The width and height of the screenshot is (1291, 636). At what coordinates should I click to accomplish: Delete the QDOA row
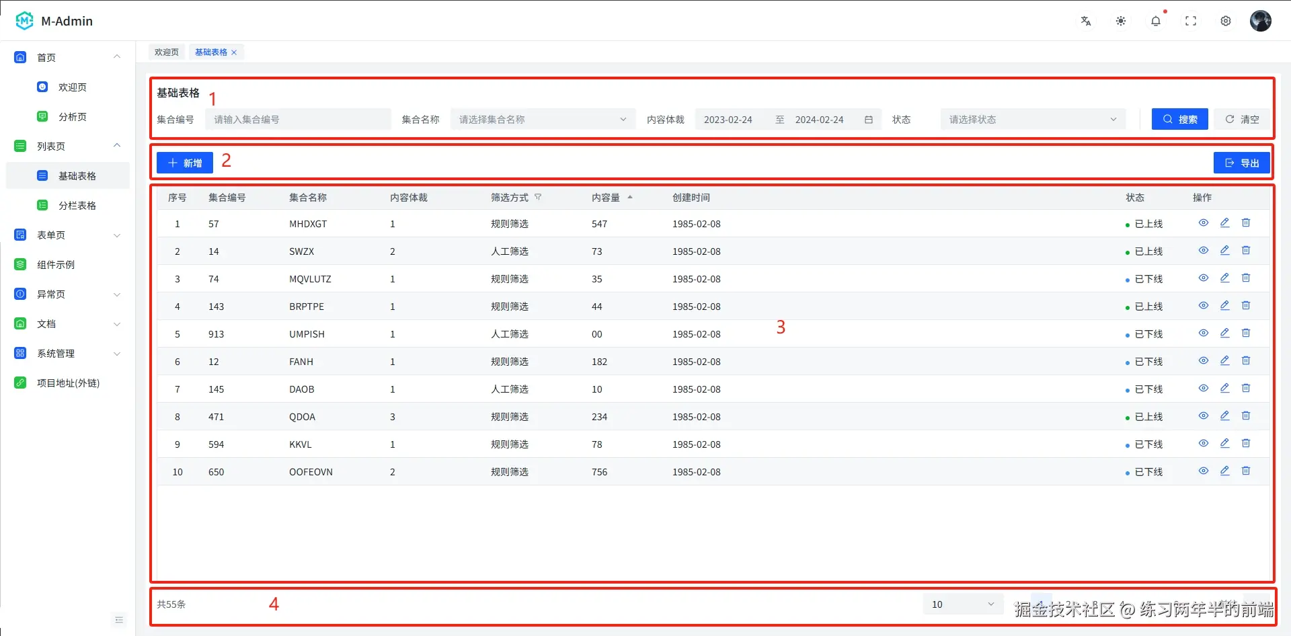coord(1246,415)
